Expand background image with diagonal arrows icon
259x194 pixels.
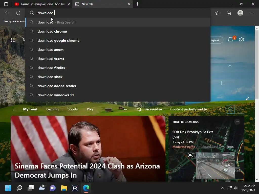click(x=247, y=98)
